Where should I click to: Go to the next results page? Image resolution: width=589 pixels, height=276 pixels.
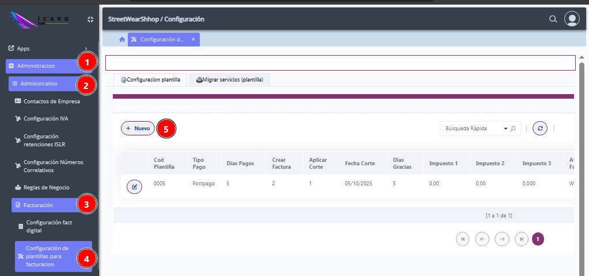point(502,239)
